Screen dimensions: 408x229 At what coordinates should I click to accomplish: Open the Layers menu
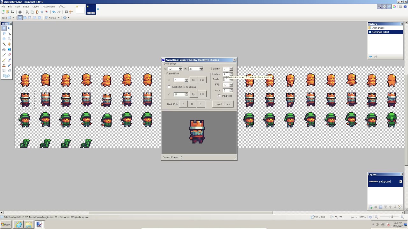[x=35, y=6]
